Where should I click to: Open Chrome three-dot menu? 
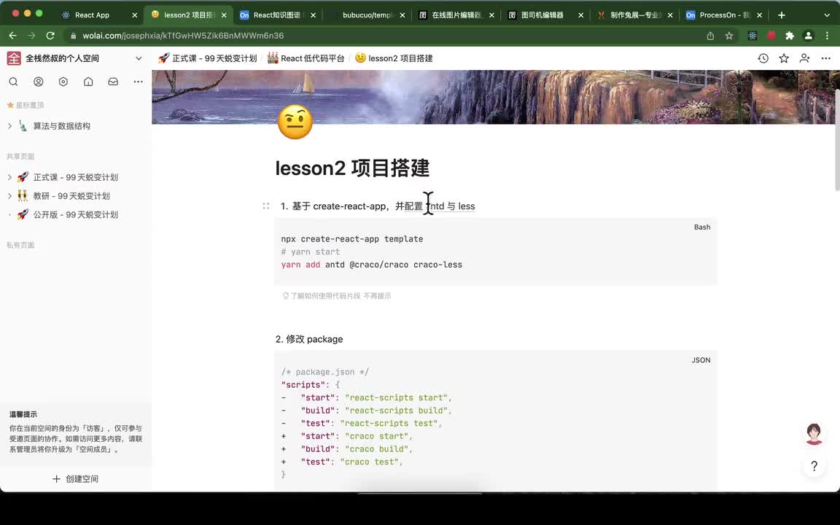pyautogui.click(x=827, y=35)
